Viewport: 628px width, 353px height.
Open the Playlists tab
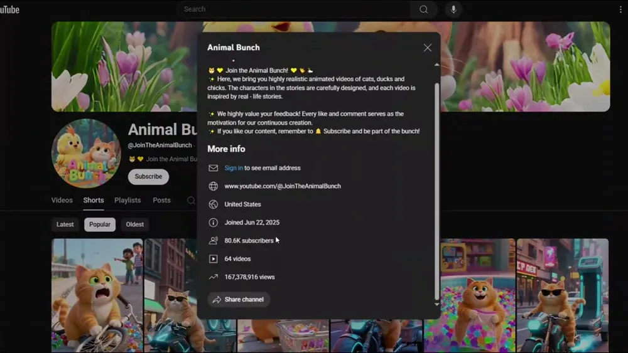(127, 201)
